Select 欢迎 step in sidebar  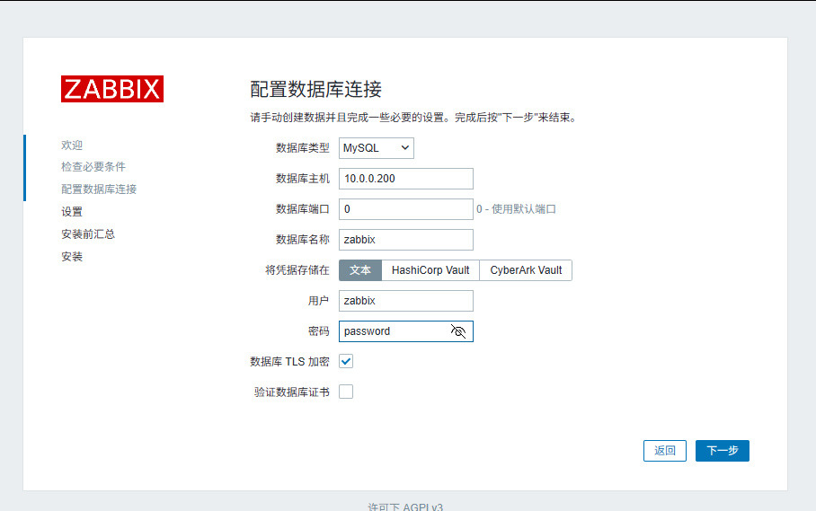point(72,145)
